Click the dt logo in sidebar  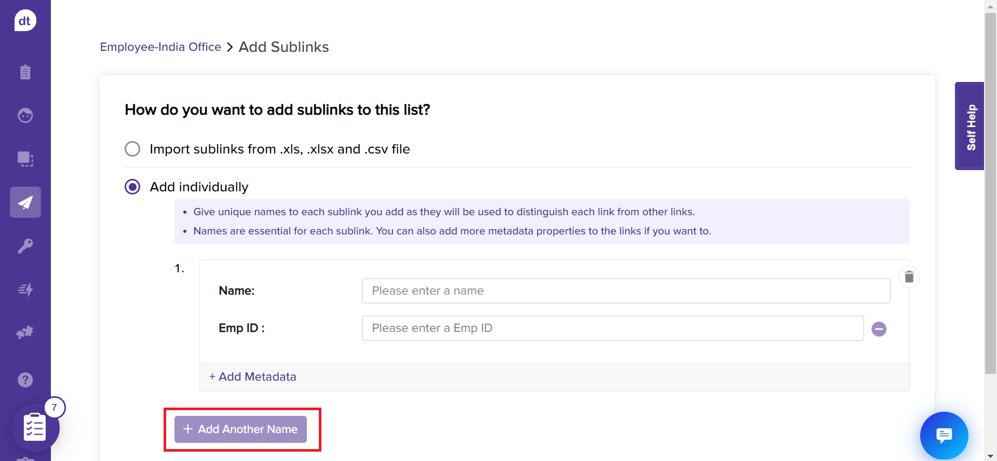point(25,21)
